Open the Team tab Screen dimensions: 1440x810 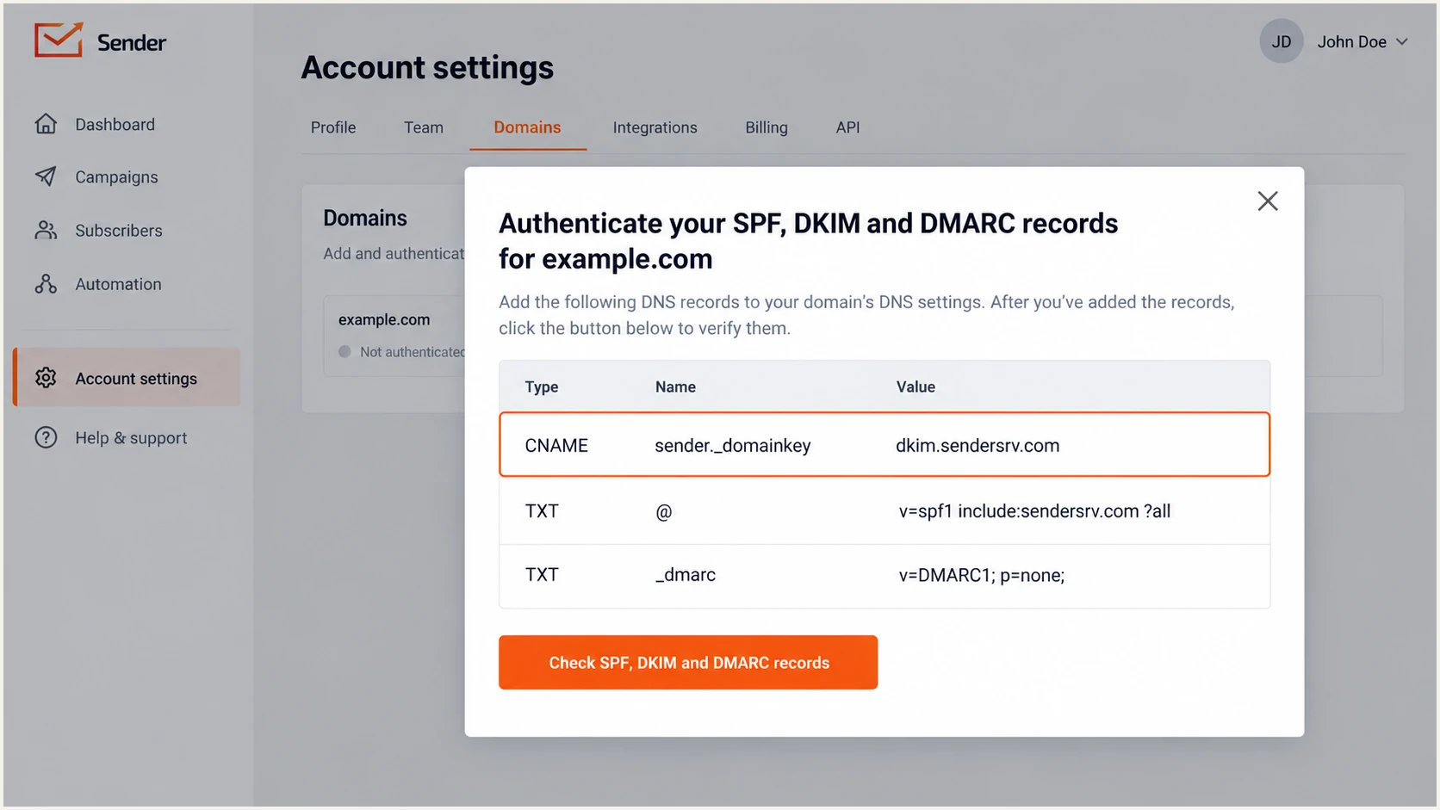click(424, 127)
